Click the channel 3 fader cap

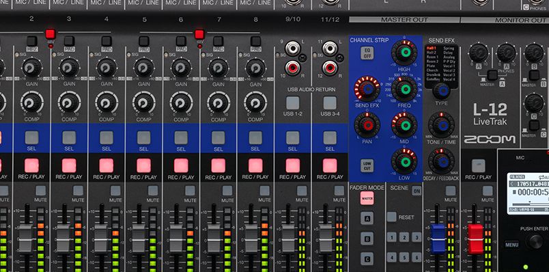pos(64,239)
